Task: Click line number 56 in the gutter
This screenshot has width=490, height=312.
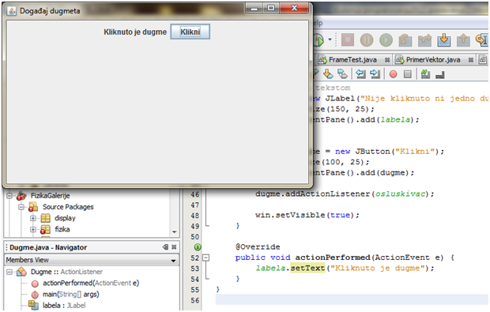Action: click(195, 300)
